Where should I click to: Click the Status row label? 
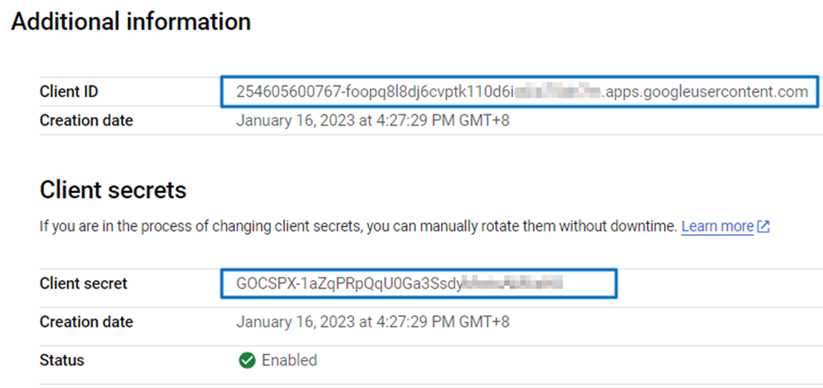click(x=62, y=360)
